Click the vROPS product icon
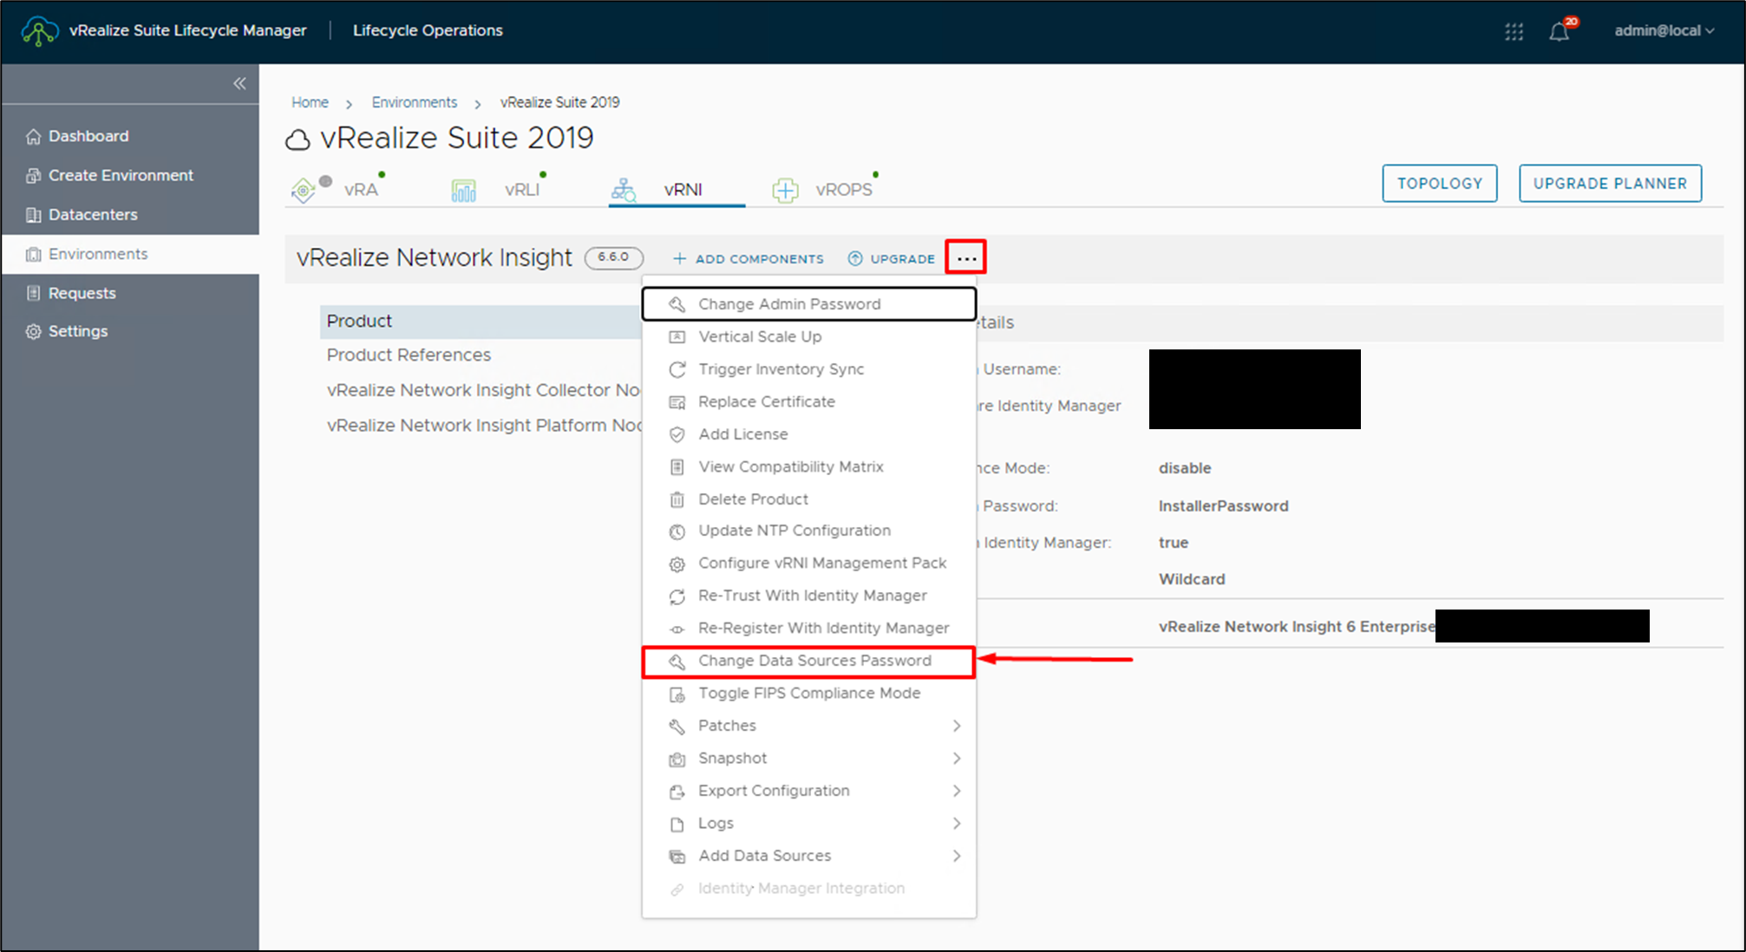Viewport: 1746px width, 952px height. pos(785,190)
